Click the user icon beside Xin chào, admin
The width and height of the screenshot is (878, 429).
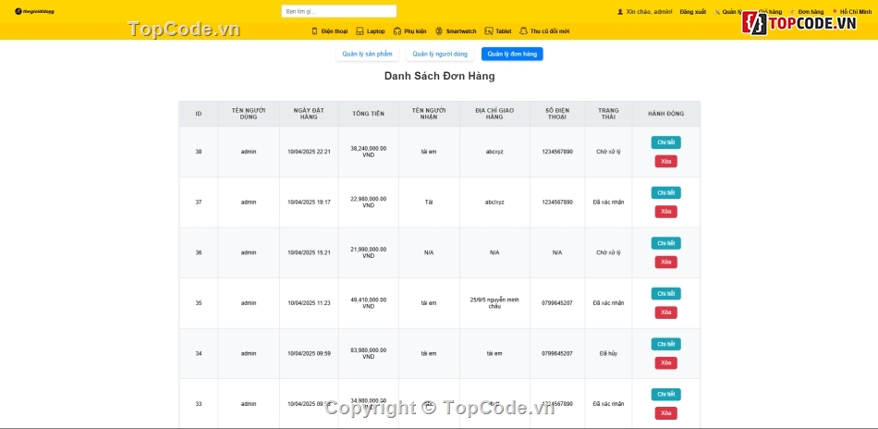[x=620, y=12]
